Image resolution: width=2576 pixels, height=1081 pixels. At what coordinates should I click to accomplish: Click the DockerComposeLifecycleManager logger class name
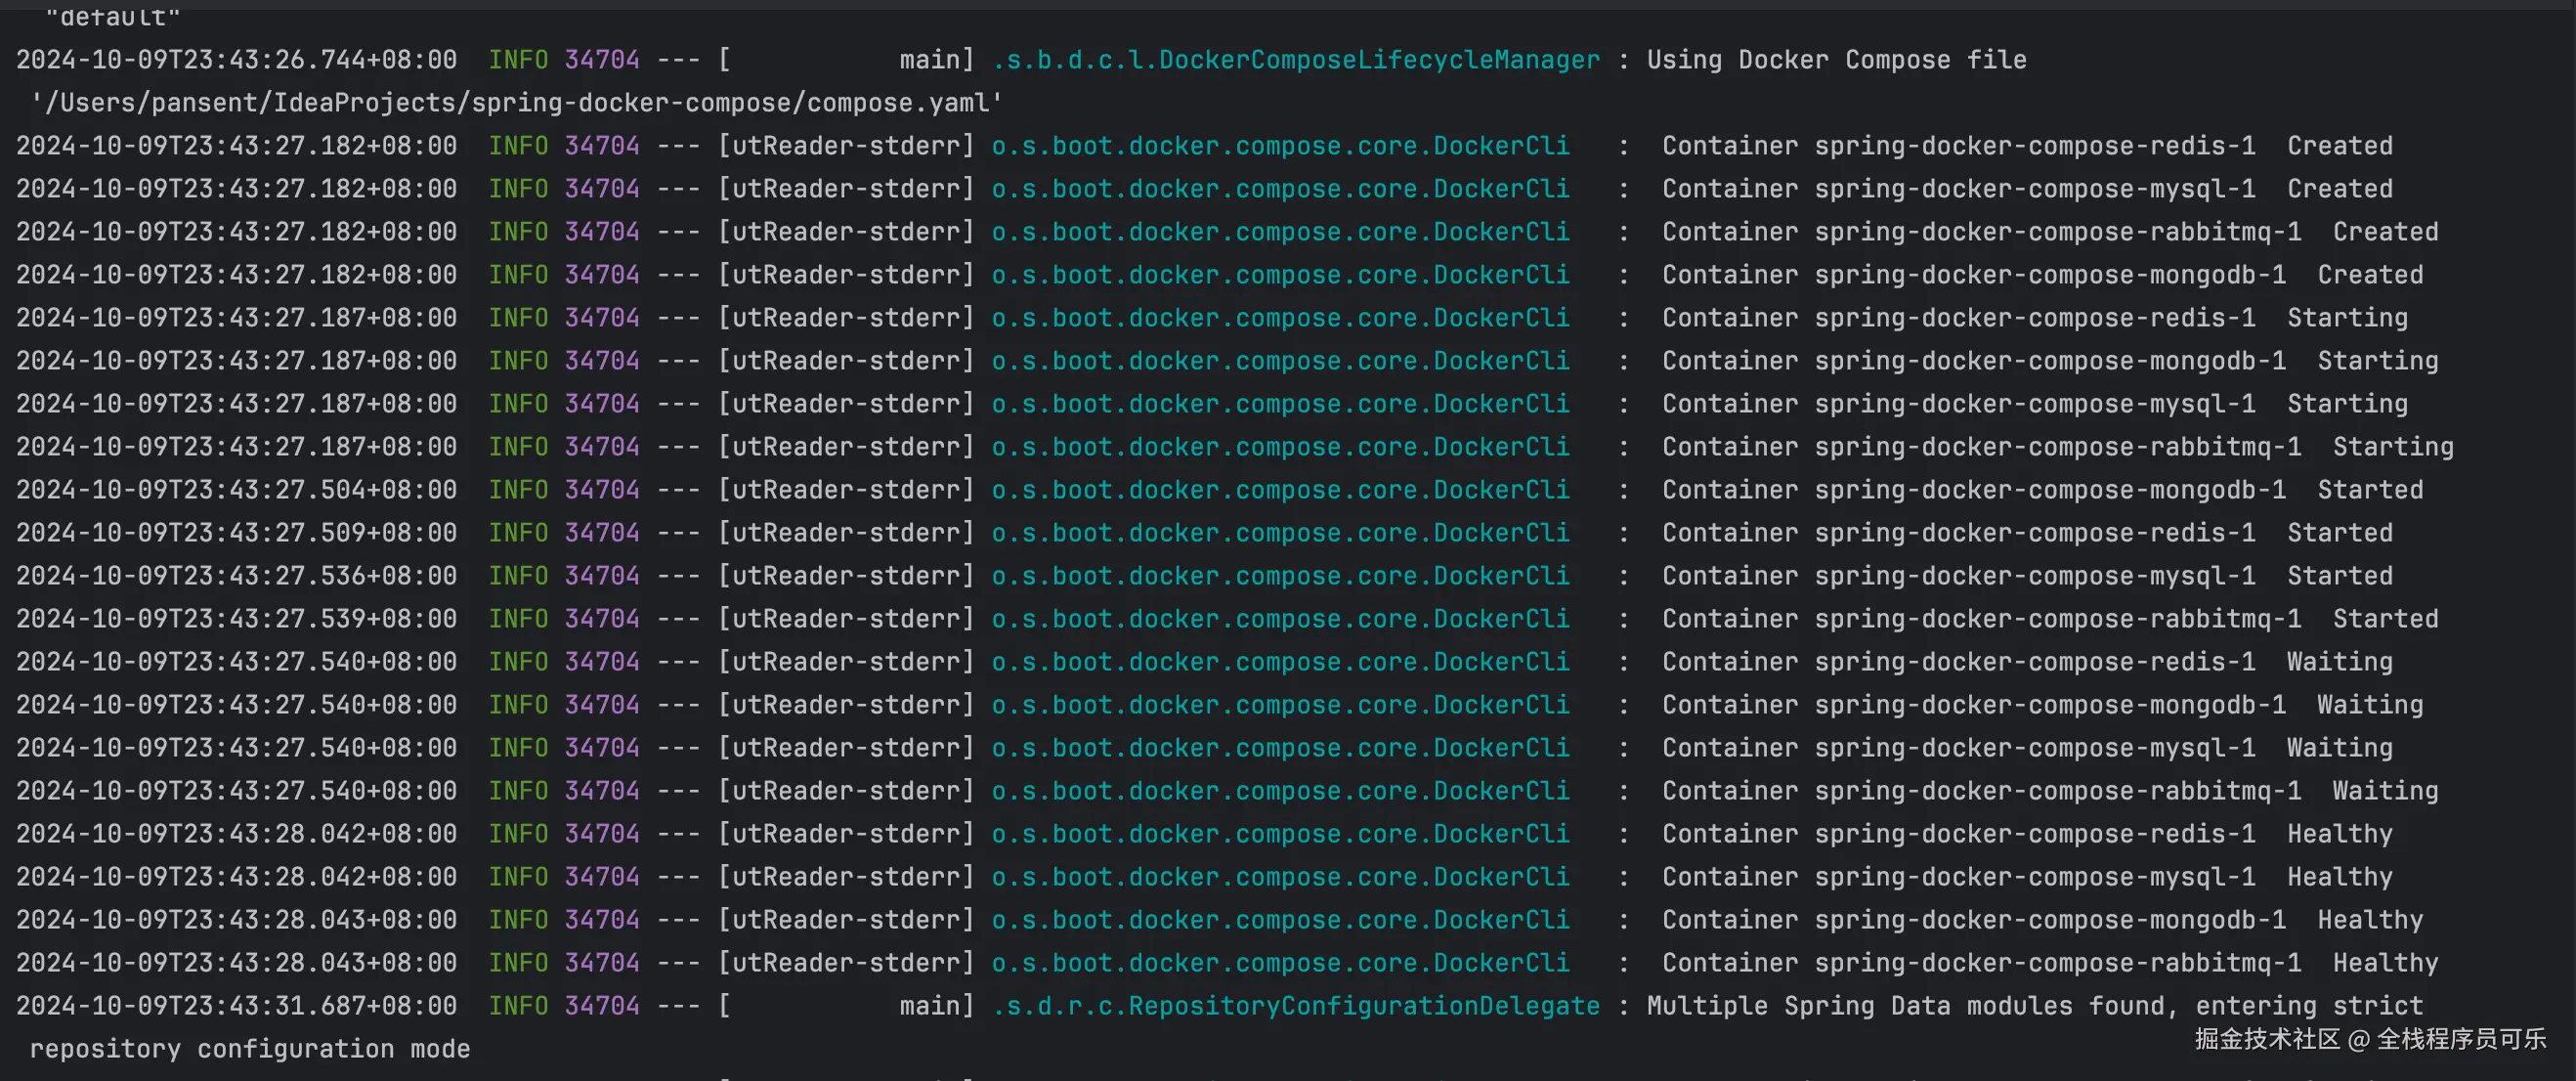(x=1296, y=60)
